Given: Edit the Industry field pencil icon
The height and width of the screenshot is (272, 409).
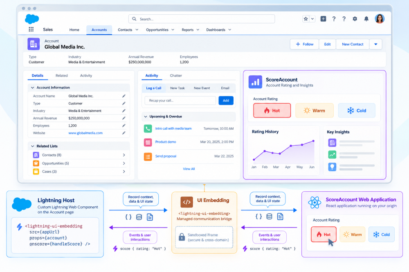Looking at the screenshot, I should 124,111.
